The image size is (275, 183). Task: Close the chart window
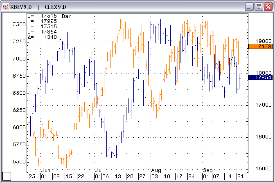(268, 7)
